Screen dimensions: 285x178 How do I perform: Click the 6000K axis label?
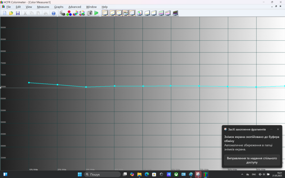point(3,98)
